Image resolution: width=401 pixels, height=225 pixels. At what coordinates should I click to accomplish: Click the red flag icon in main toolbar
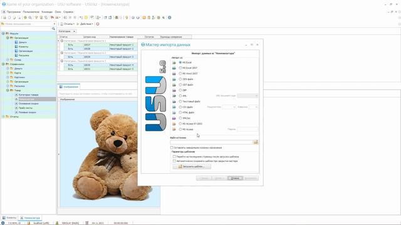[52, 17]
